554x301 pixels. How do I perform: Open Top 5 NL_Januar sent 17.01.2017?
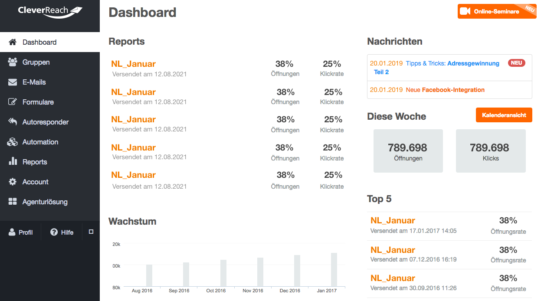[393, 221]
